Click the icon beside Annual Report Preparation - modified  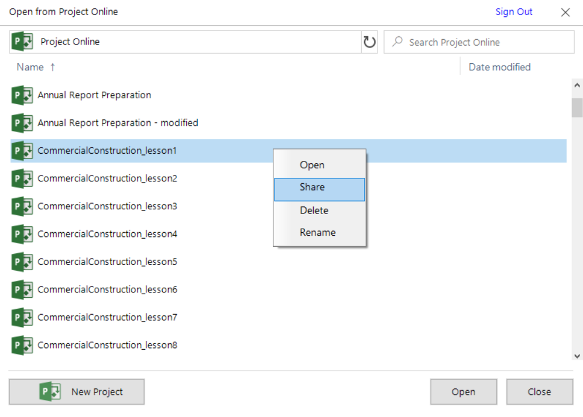22,123
